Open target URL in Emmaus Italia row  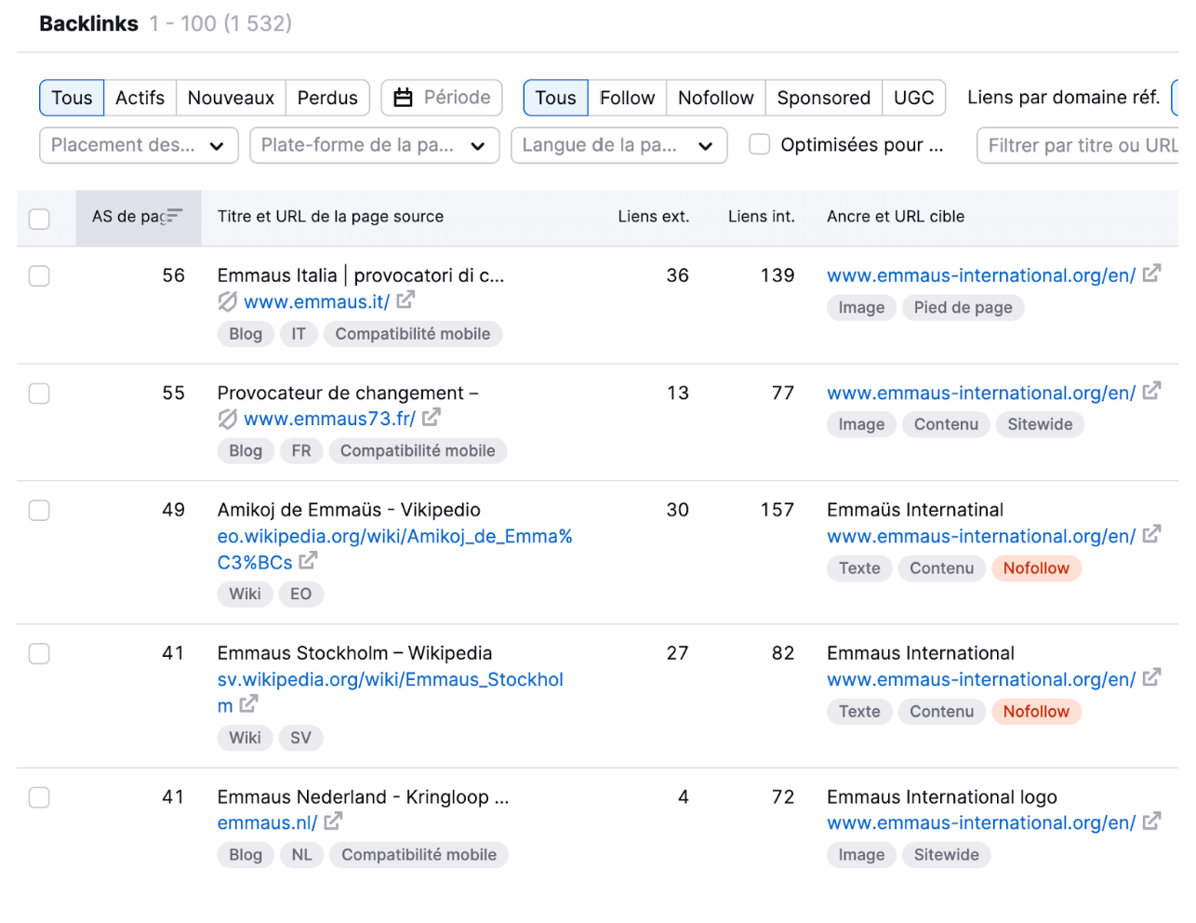click(981, 275)
